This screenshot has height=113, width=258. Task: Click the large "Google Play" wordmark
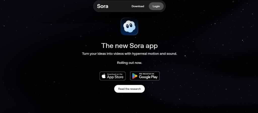[x=148, y=77]
